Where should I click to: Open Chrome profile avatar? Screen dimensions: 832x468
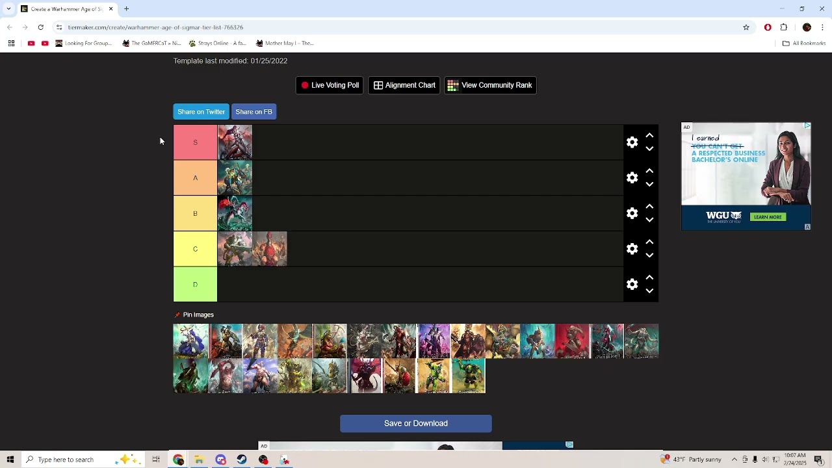coord(807,27)
